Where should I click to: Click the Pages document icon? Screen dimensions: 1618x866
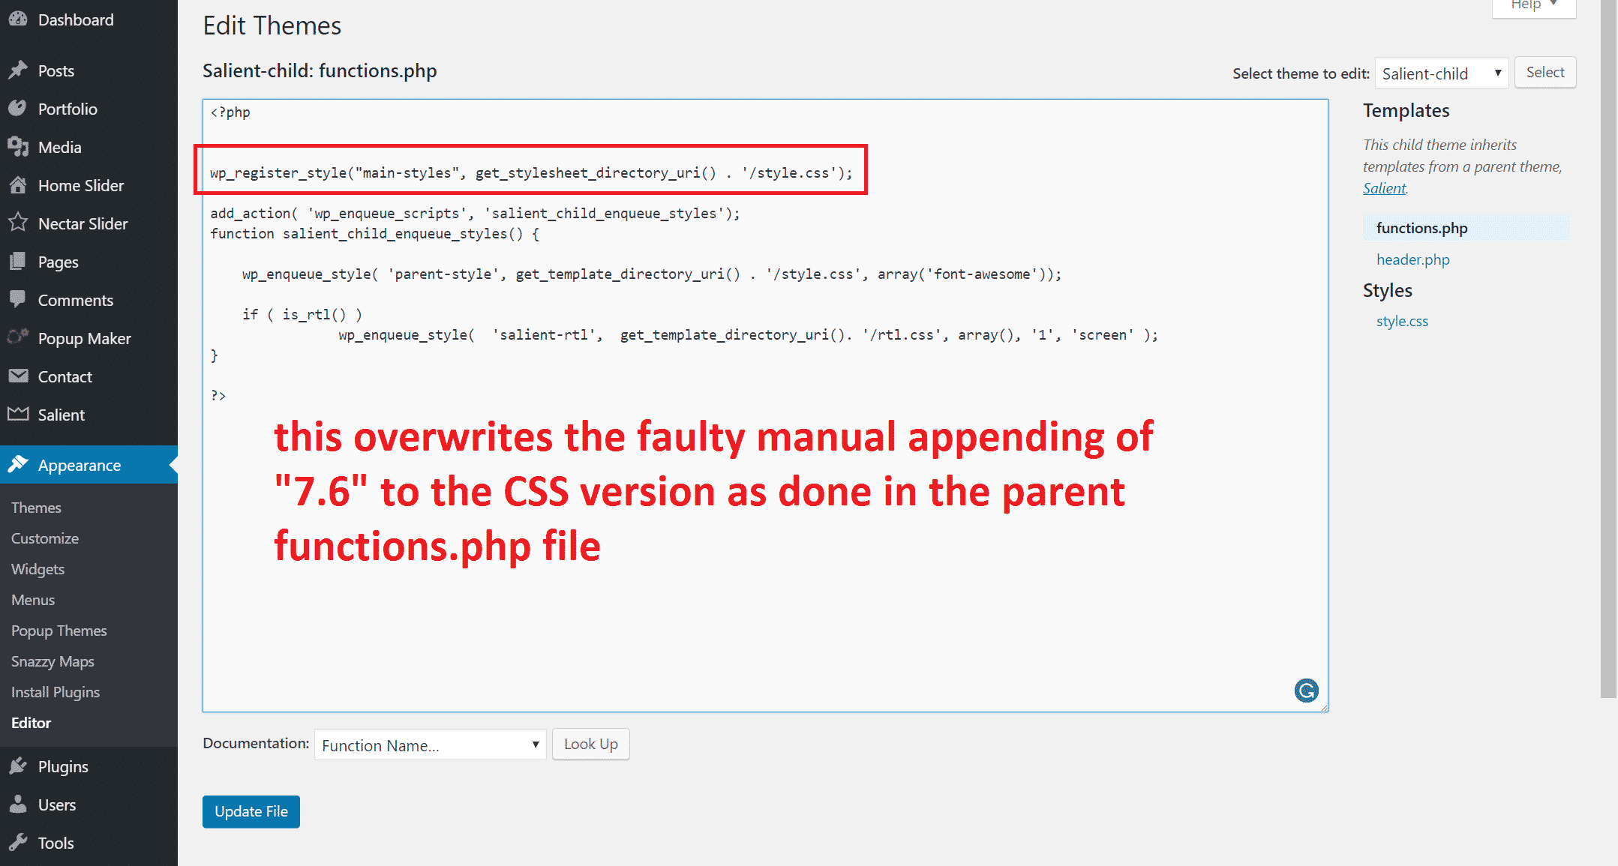18,262
